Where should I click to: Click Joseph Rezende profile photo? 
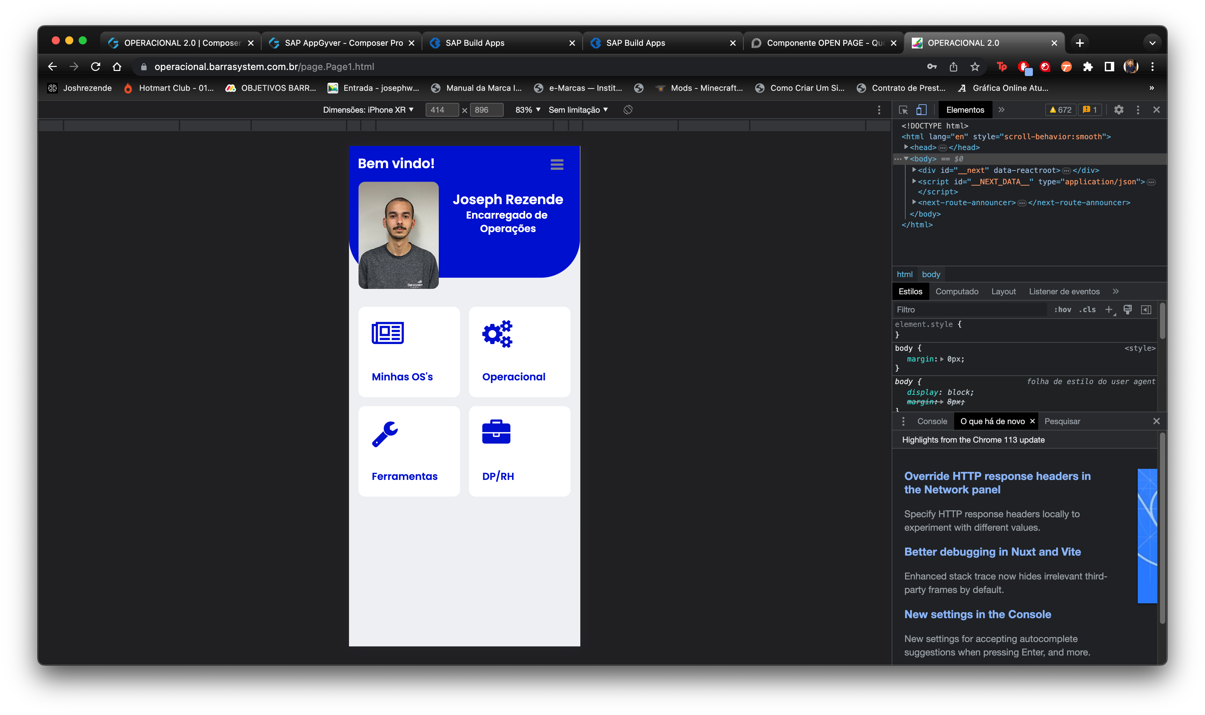pyautogui.click(x=398, y=235)
